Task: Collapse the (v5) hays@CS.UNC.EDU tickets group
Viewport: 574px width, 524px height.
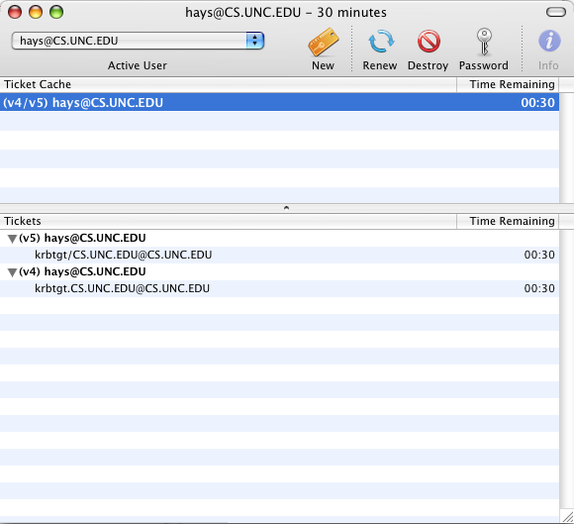Action: 12,239
